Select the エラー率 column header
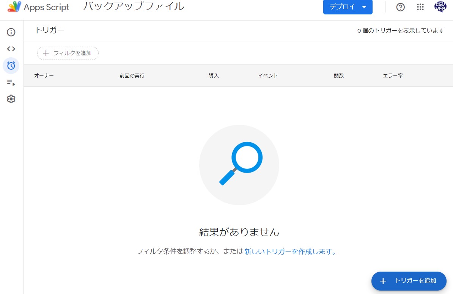 click(393, 75)
